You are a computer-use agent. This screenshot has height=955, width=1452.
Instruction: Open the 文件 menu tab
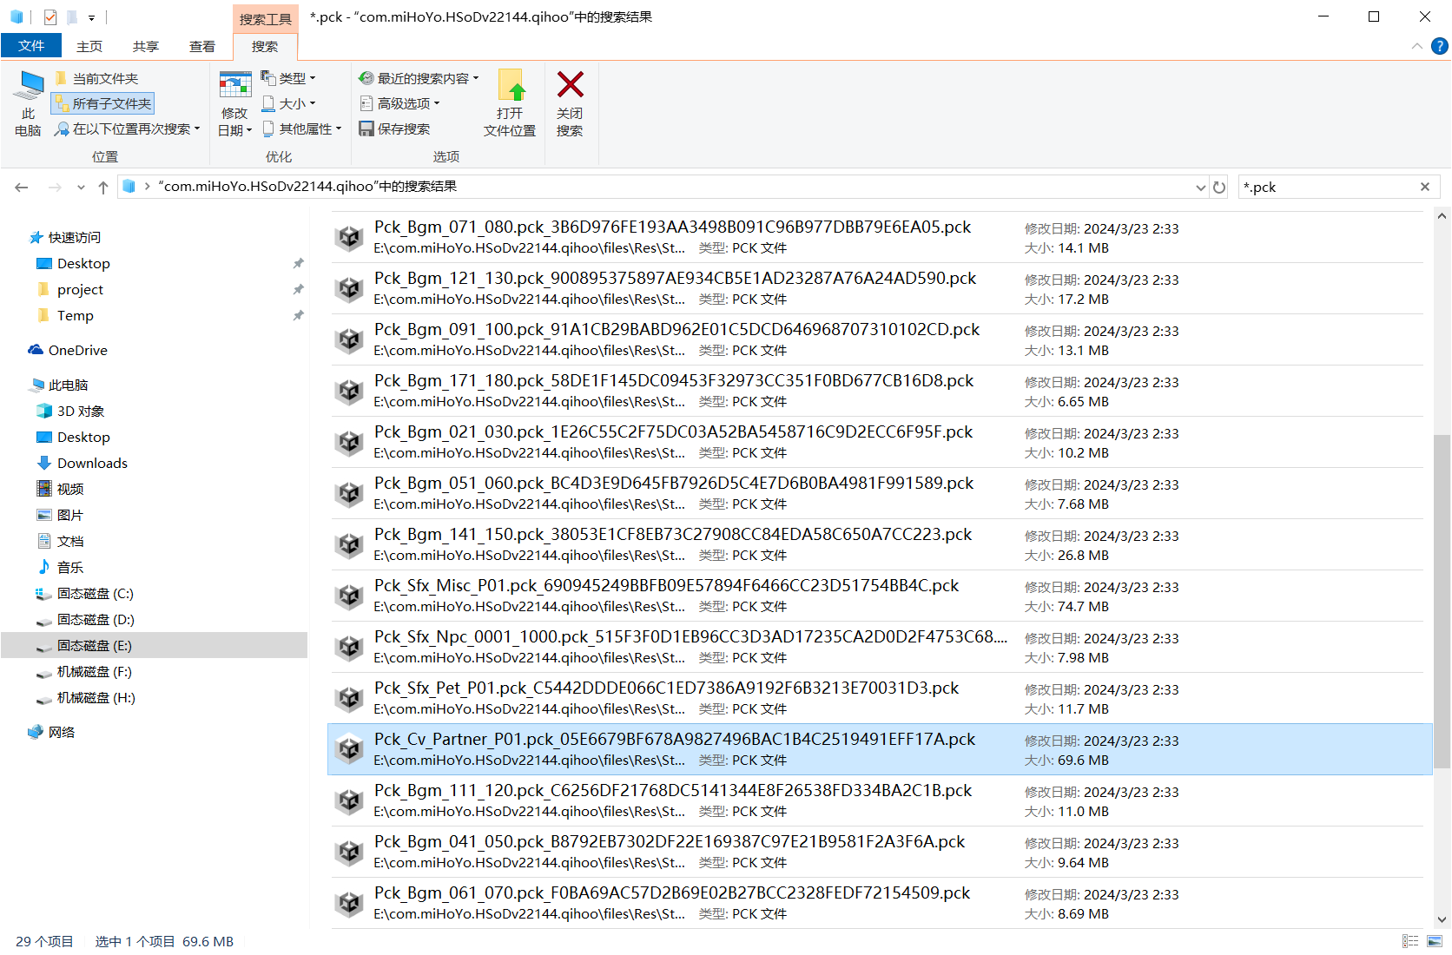31,45
